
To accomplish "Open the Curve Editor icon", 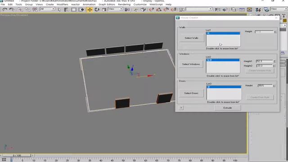I will click(242, 9).
